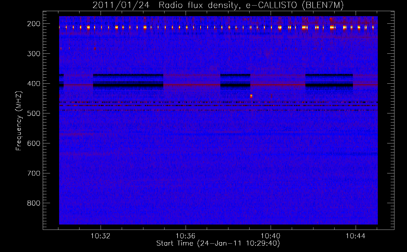Viewport: 407px width, 252px height.
Task: Click the 'Start Time (24-Jan-11 10:29:40)' axis label
Action: (x=218, y=243)
